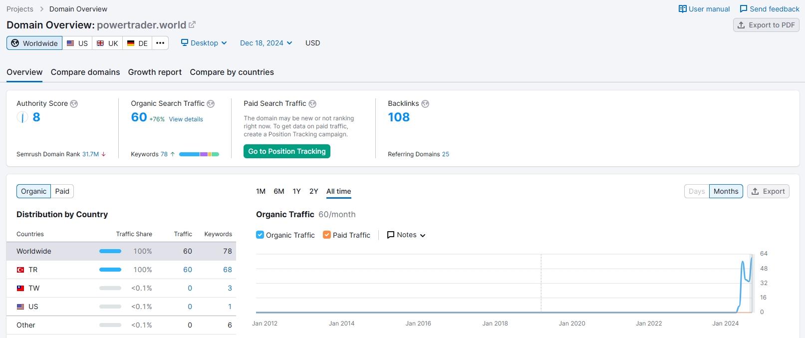This screenshot has width=805, height=338.
Task: Click the Notes speech bubble icon
Action: pyautogui.click(x=391, y=235)
